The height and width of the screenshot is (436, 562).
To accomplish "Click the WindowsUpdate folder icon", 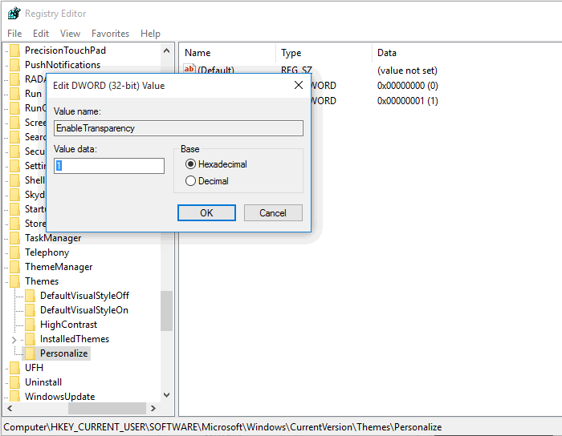I will pos(15,396).
